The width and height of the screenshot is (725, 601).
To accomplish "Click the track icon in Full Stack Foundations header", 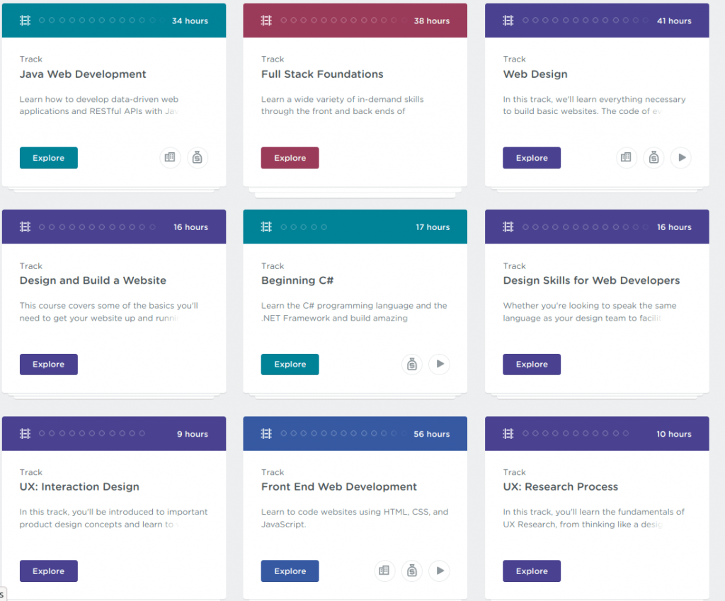I will click(x=266, y=21).
